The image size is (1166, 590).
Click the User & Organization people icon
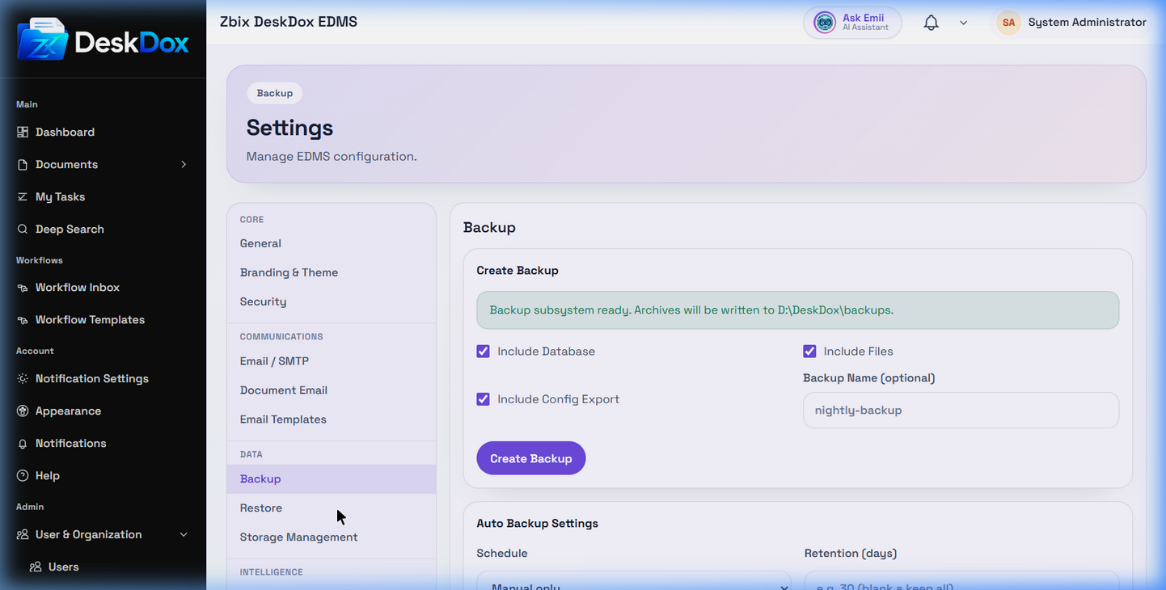click(x=23, y=534)
